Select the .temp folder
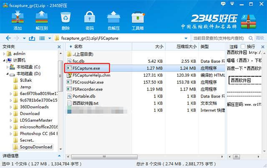 pyautogui.click(x=25, y=87)
